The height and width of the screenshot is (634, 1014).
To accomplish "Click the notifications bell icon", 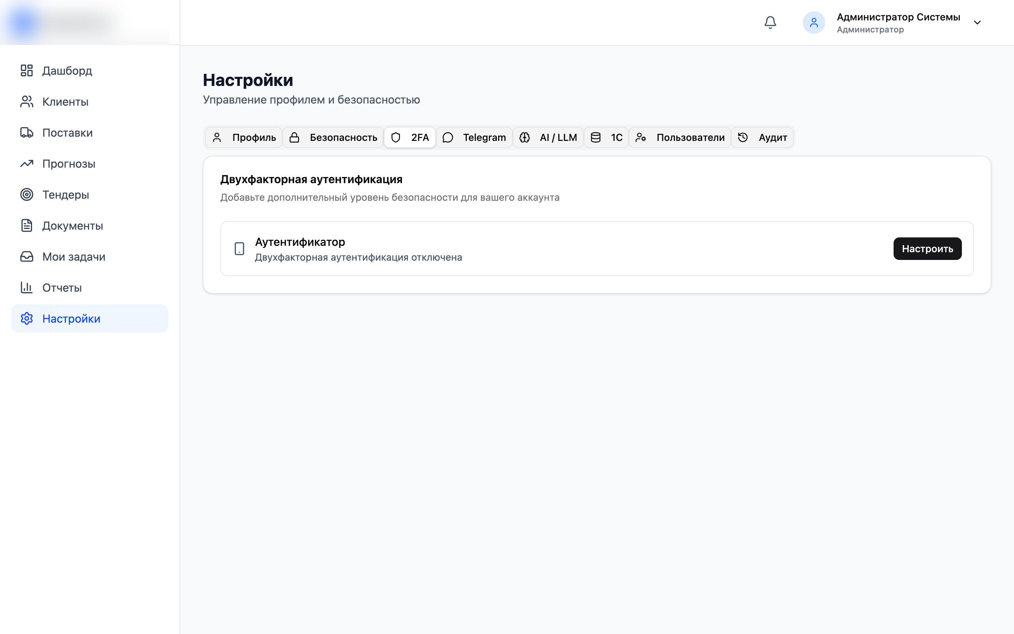I will click(770, 23).
